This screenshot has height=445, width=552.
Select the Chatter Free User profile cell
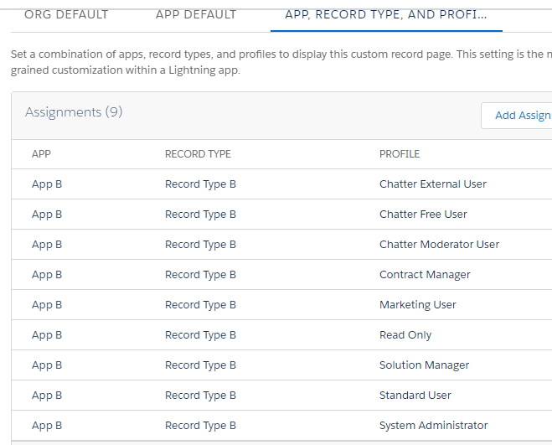point(423,215)
